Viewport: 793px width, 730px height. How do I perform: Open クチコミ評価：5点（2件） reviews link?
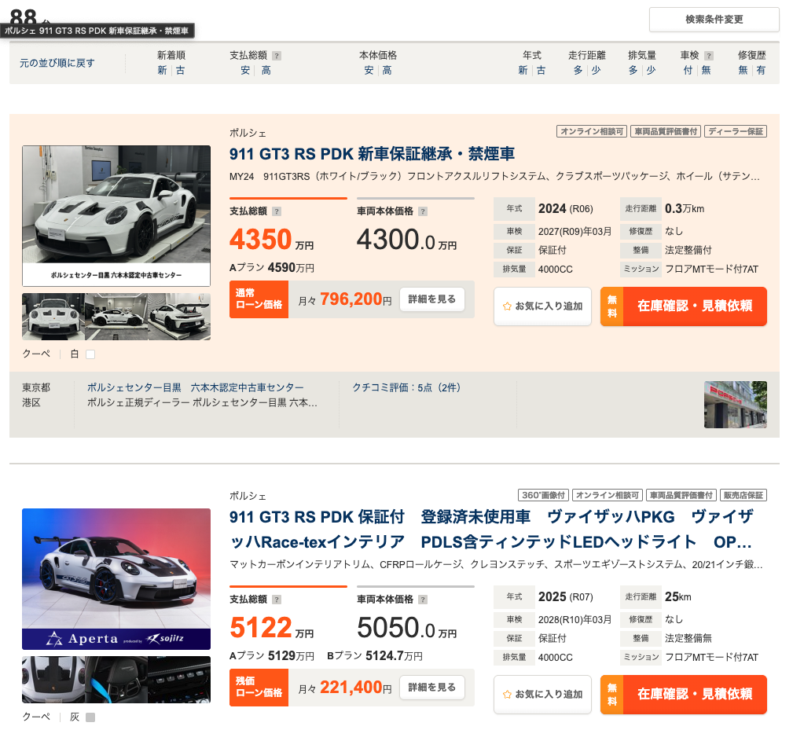click(406, 387)
